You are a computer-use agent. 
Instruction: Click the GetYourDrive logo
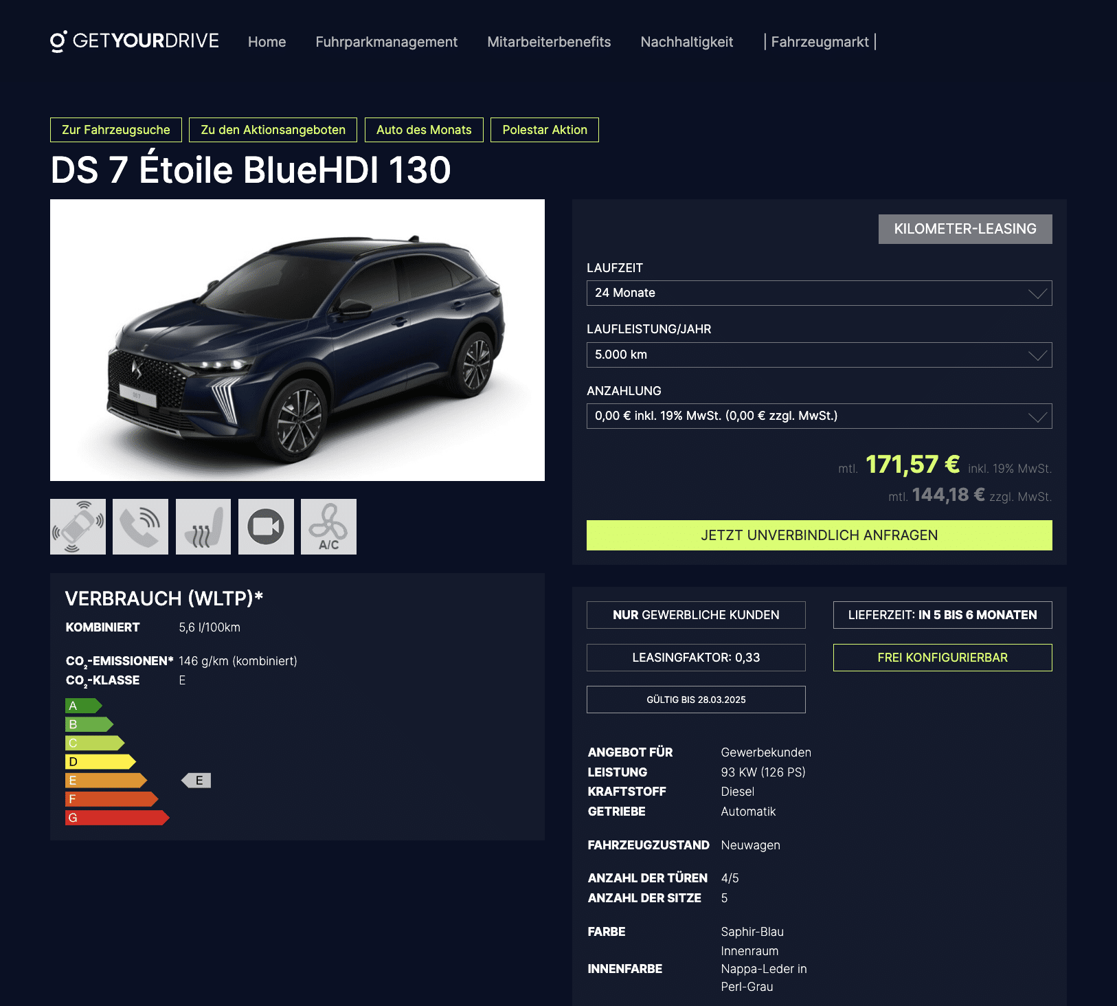[x=135, y=41]
